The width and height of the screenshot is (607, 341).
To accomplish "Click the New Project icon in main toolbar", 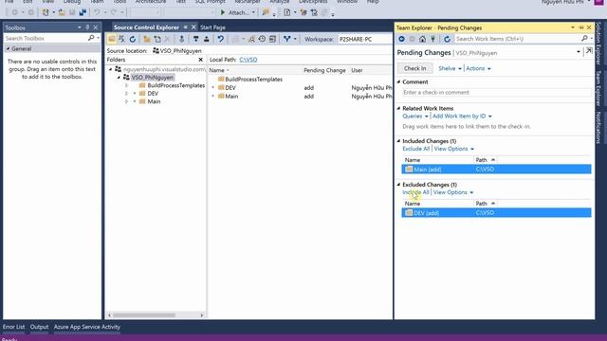I will click(x=46, y=12).
